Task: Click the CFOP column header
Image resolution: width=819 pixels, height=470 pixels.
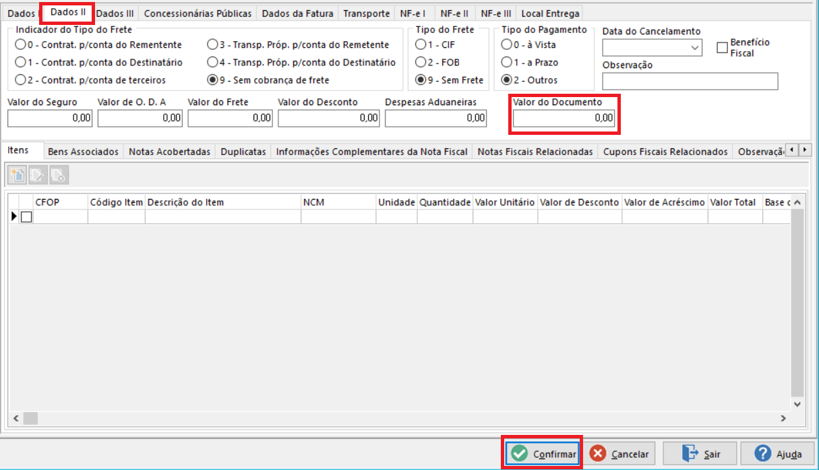Action: (x=61, y=202)
